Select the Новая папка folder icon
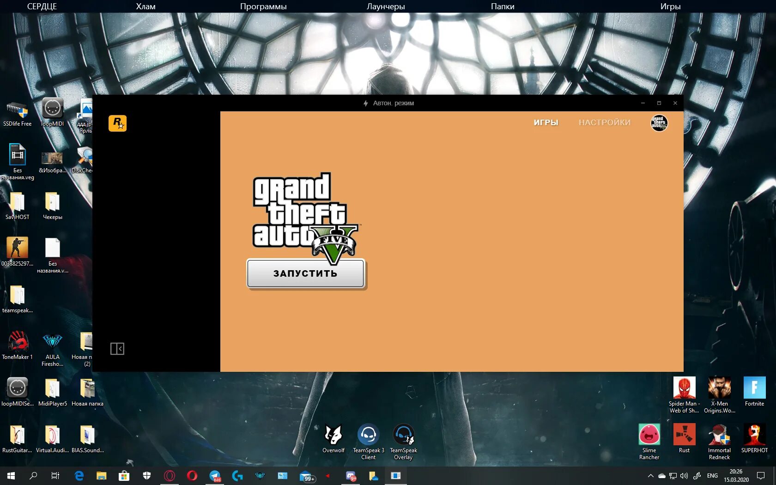776x485 pixels. [x=87, y=392]
